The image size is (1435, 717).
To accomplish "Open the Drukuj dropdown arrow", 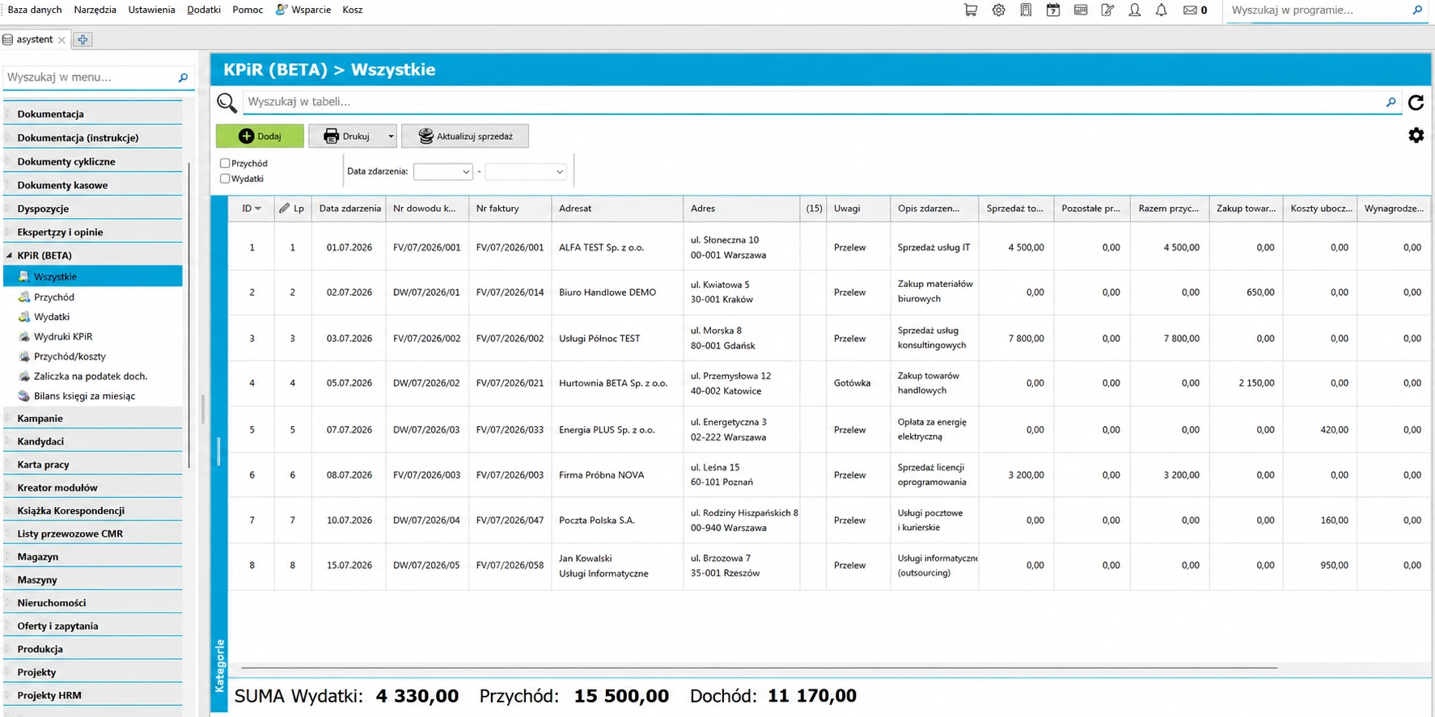I will click(x=391, y=136).
